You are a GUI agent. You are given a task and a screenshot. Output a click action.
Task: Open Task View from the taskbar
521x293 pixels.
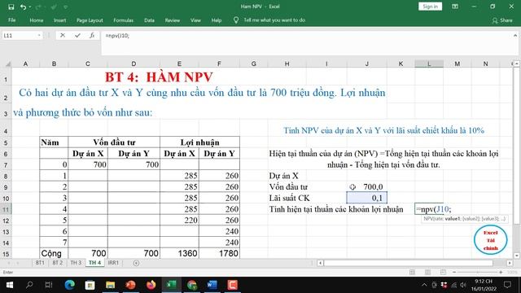[49, 285]
